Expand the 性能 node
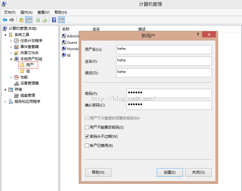The image size is (242, 191). pos(11,77)
